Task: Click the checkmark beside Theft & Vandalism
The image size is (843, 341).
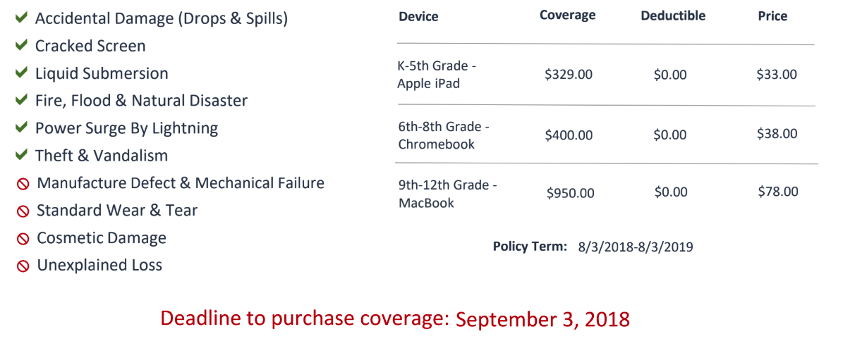Action: (21, 155)
